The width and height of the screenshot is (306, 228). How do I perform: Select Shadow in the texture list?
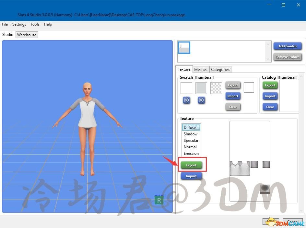191,134
